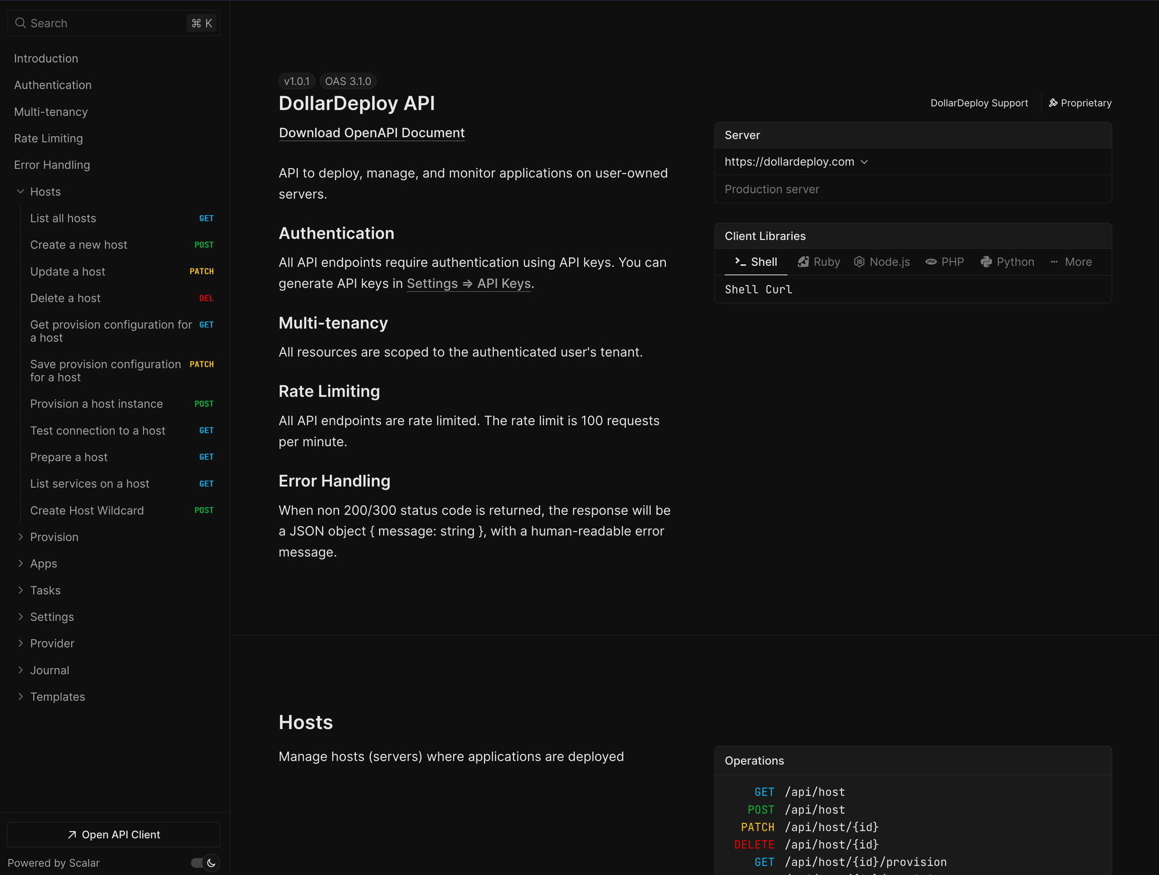Choose the PHP client library icon

931,262
